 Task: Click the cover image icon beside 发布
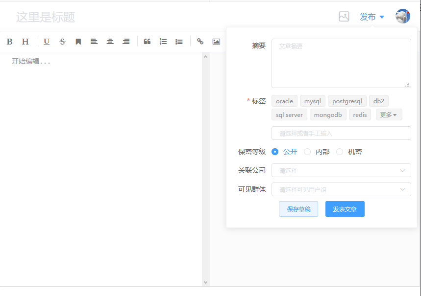tap(344, 17)
